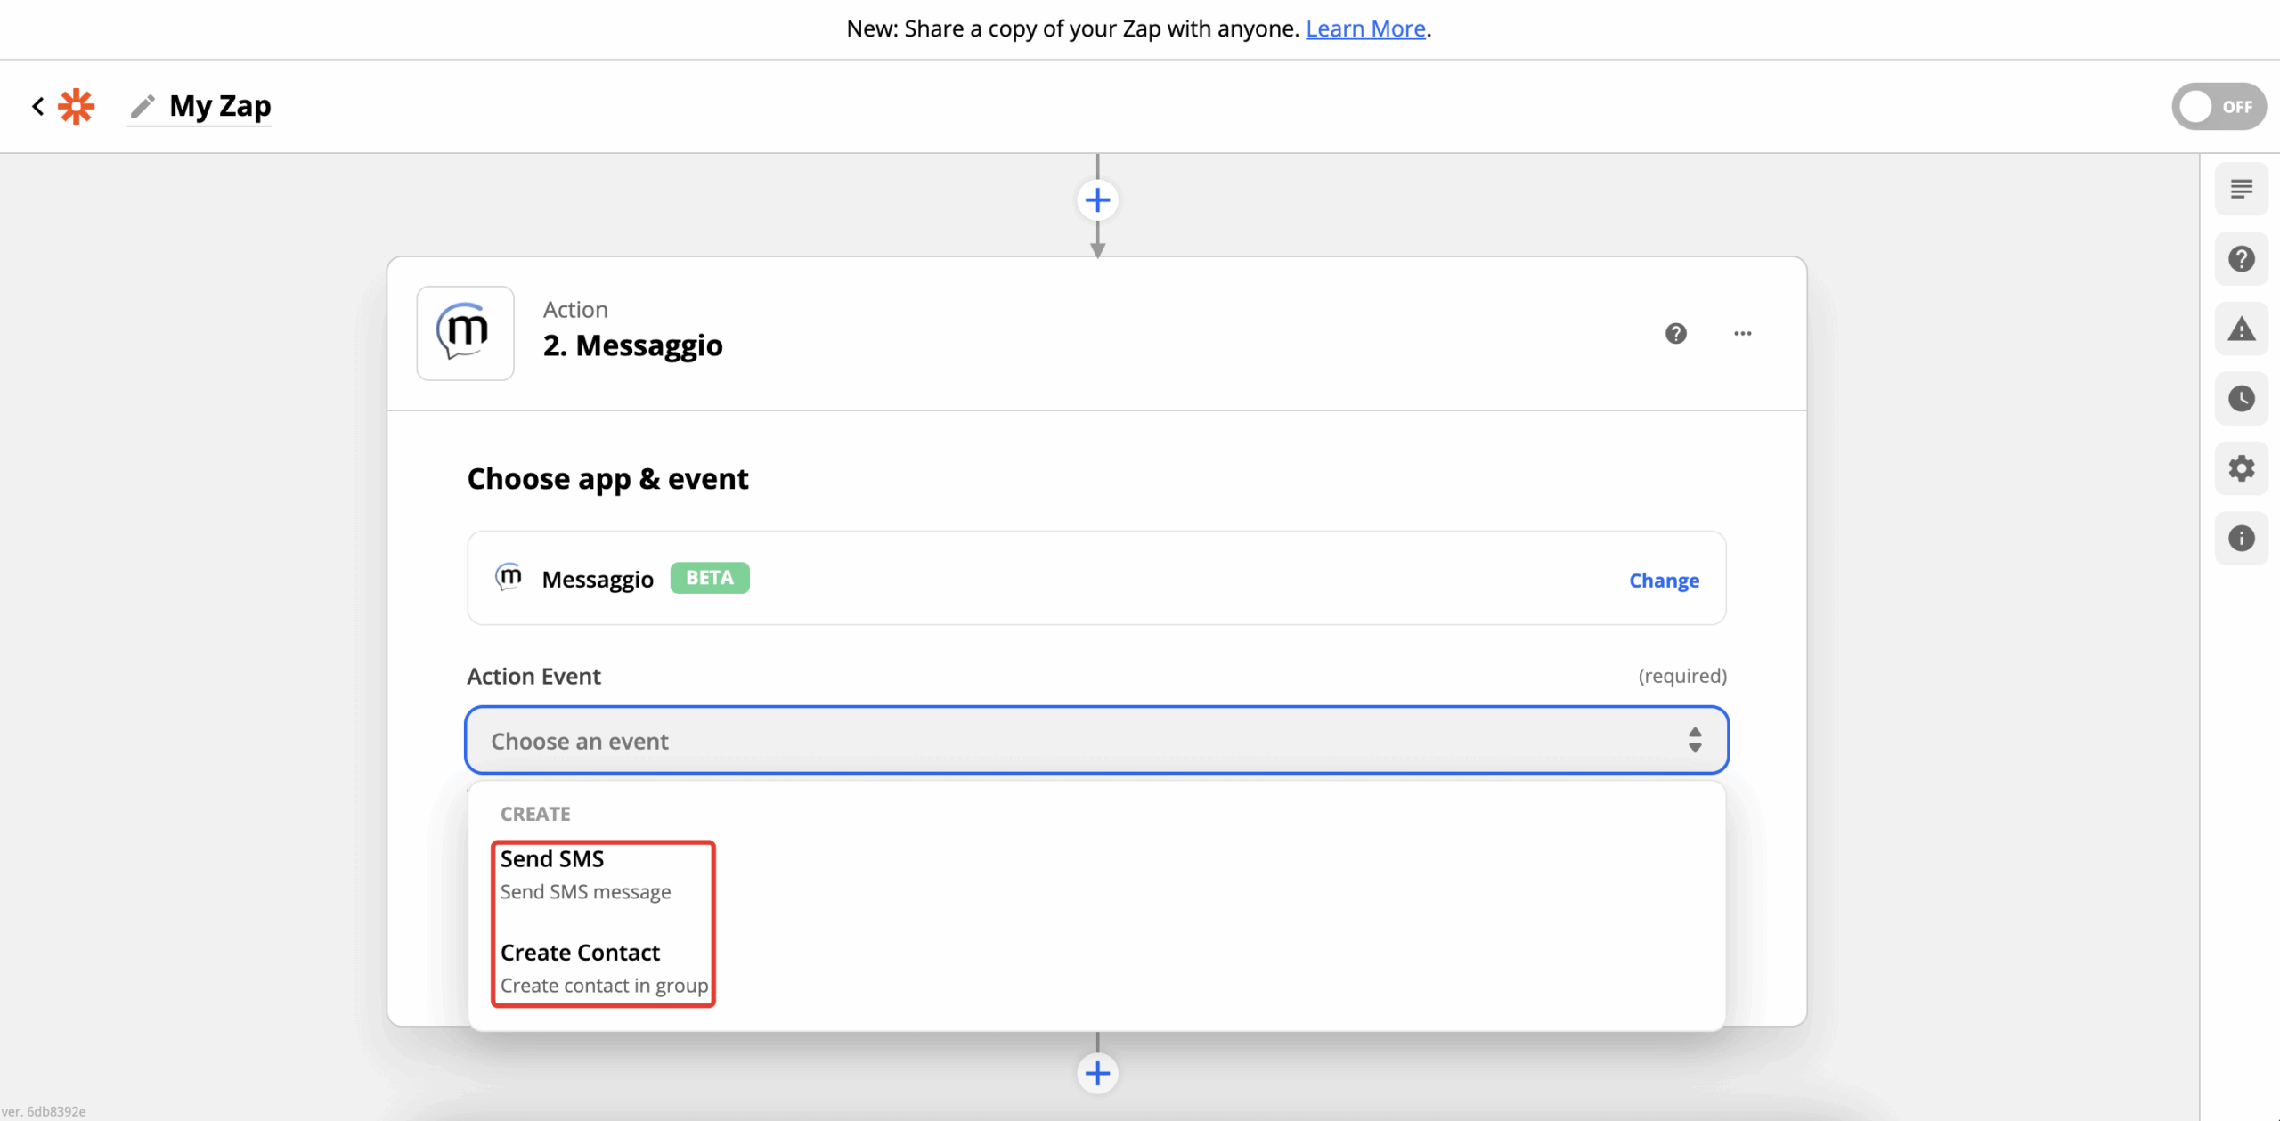
Task: Open the outline notes sidebar icon
Action: (2241, 189)
